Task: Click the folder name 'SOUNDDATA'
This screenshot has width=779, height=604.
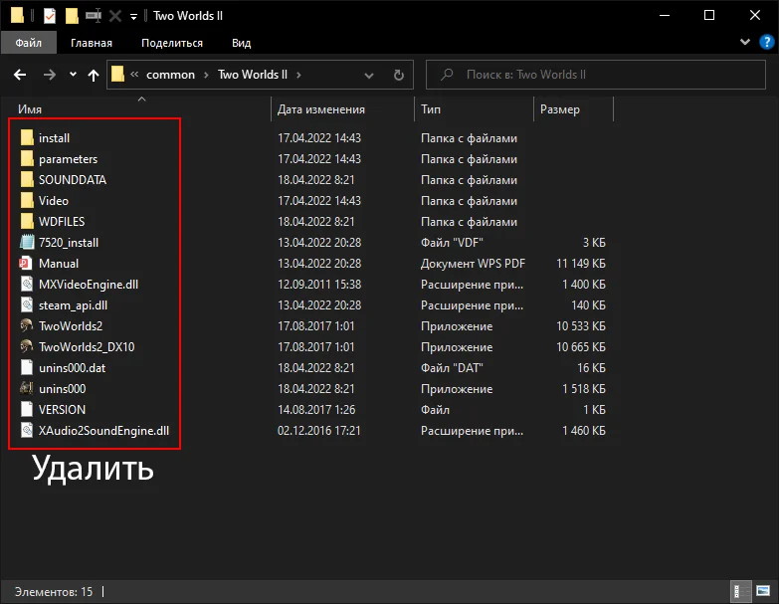Action: (x=73, y=180)
